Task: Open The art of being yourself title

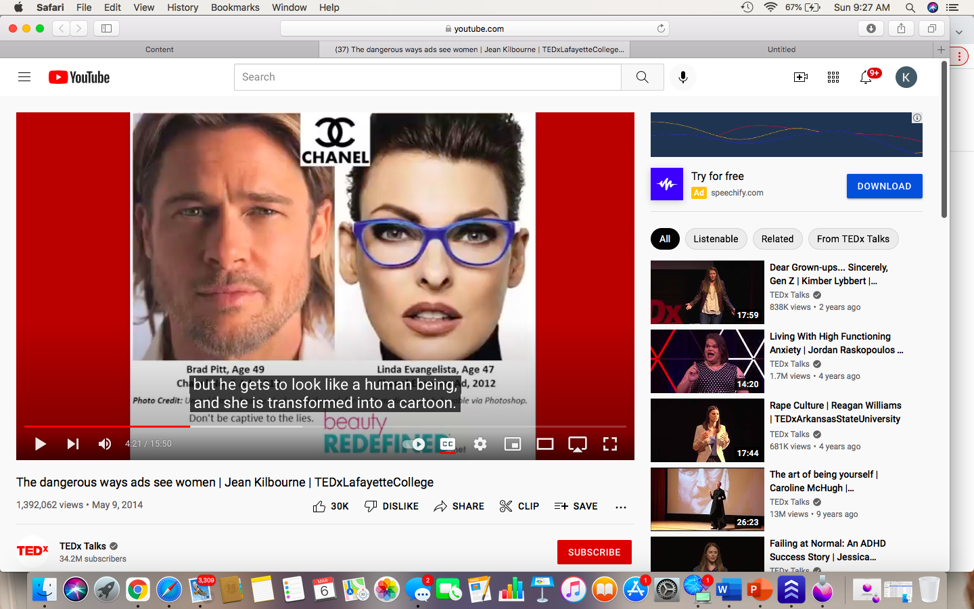Action: [824, 481]
